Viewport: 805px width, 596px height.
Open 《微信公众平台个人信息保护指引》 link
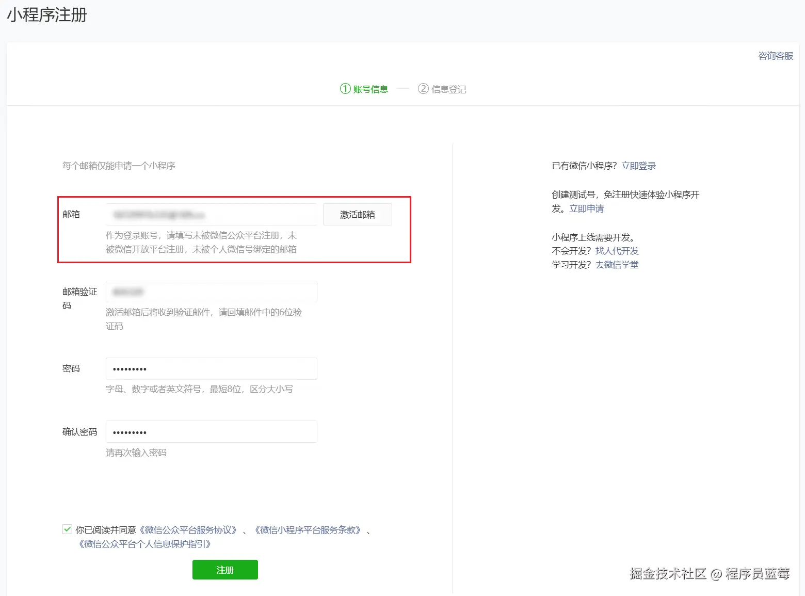click(144, 544)
